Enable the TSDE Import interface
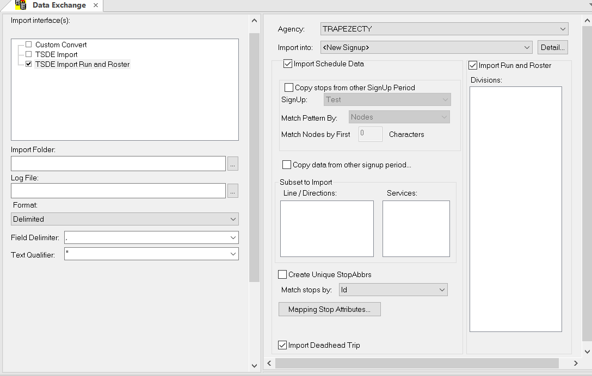 click(29, 54)
